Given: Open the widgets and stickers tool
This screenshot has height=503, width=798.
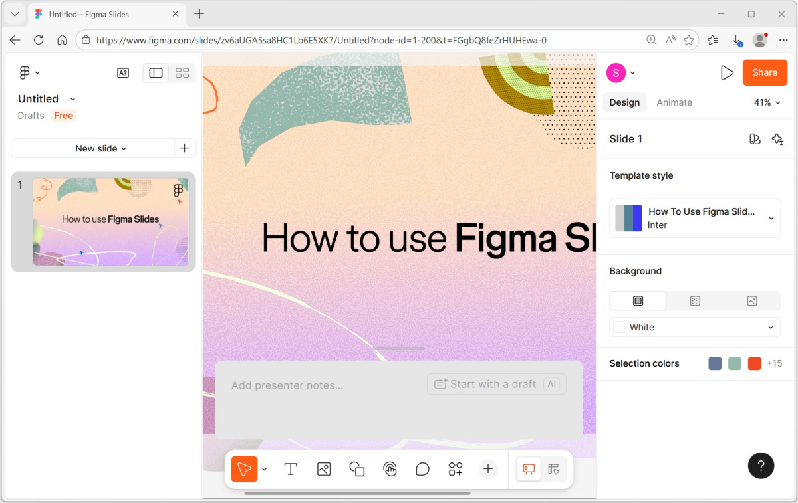Looking at the screenshot, I should click(456, 469).
